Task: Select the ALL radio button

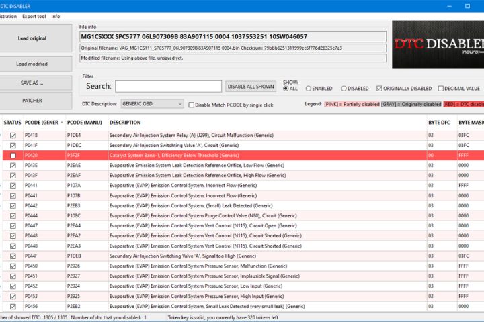Action: 286,88
